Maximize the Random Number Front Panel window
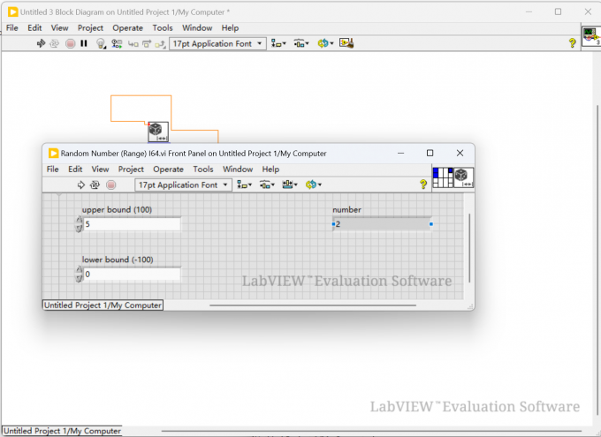The image size is (601, 437). click(430, 154)
